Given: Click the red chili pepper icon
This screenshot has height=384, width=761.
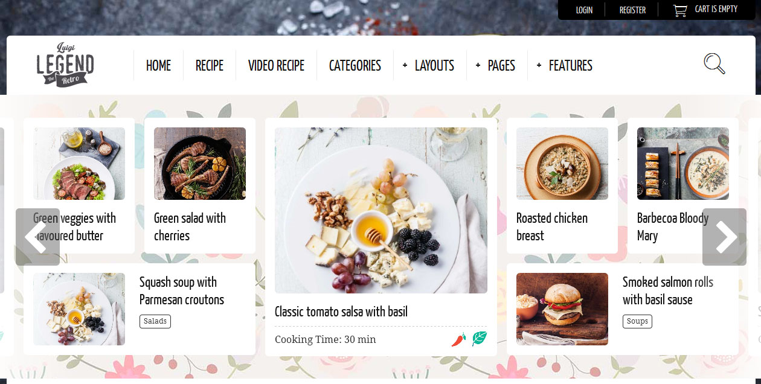Looking at the screenshot, I should pos(458,339).
